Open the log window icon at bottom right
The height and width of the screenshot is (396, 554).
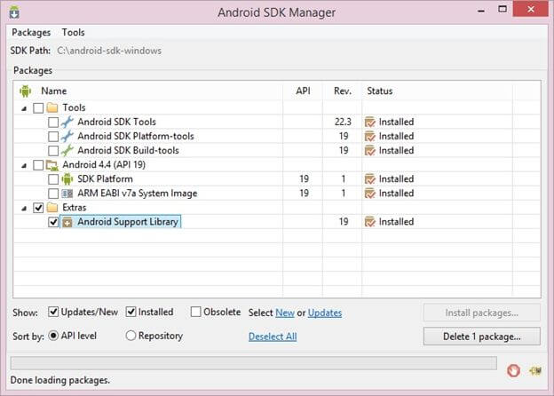point(535,370)
